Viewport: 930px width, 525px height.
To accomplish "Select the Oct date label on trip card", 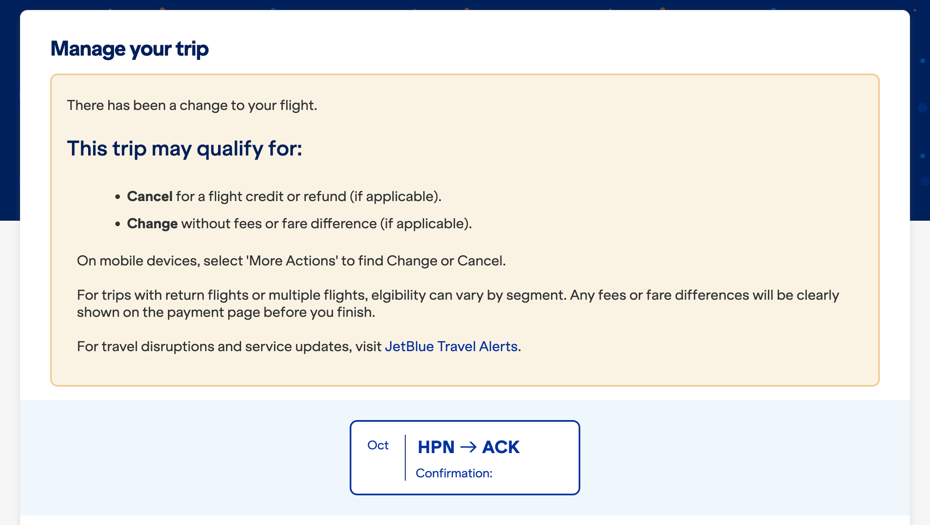I will 377,445.
